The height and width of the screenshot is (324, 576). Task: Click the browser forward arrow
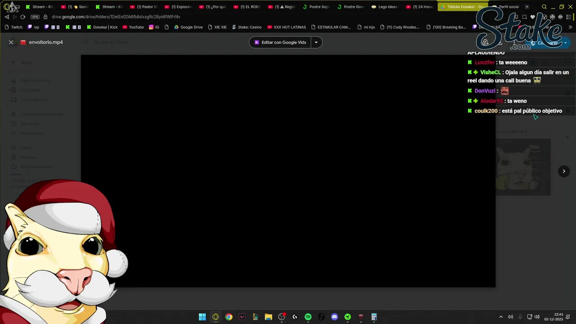point(14,17)
